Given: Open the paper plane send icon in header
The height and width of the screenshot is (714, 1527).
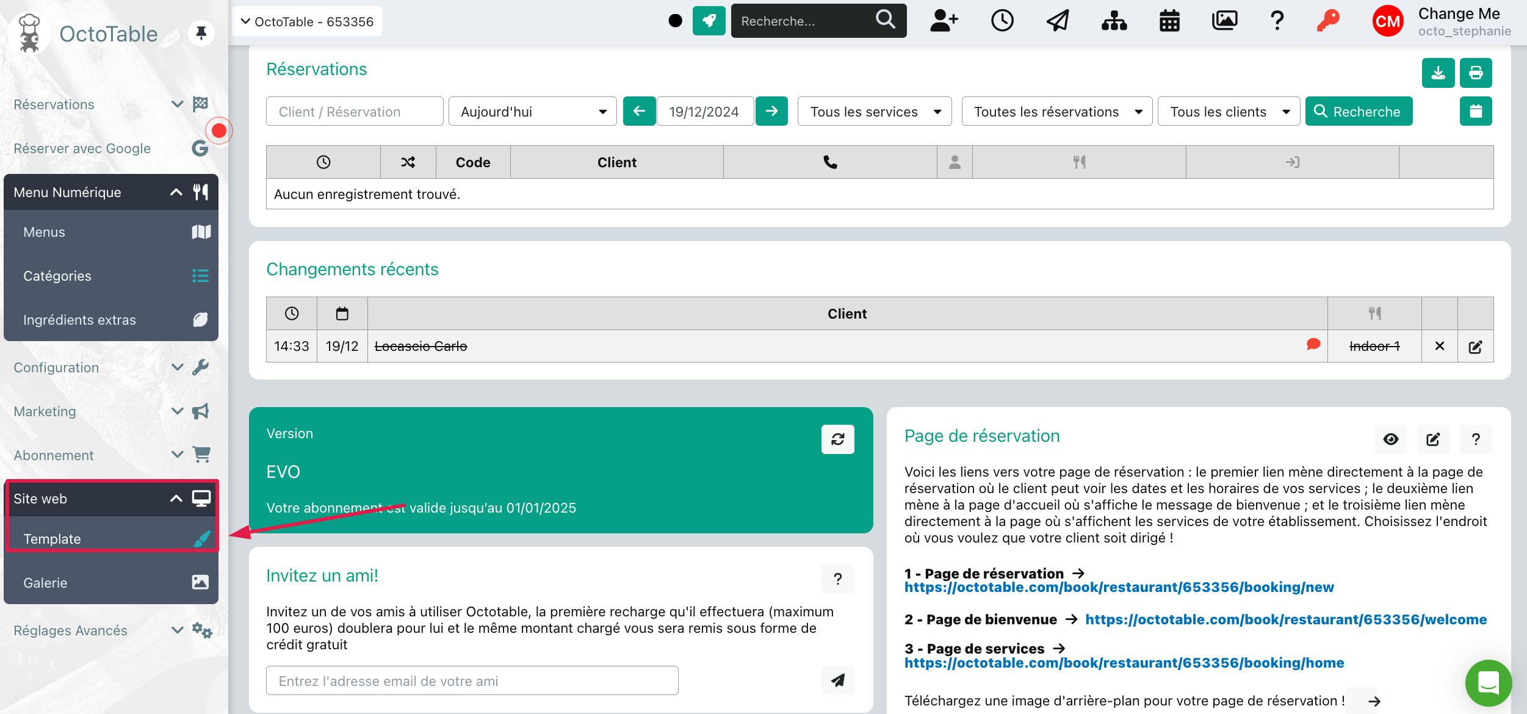Looking at the screenshot, I should (x=1058, y=21).
